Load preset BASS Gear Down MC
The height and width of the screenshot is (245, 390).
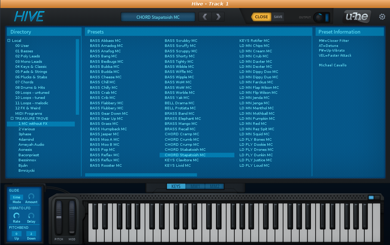(109, 114)
